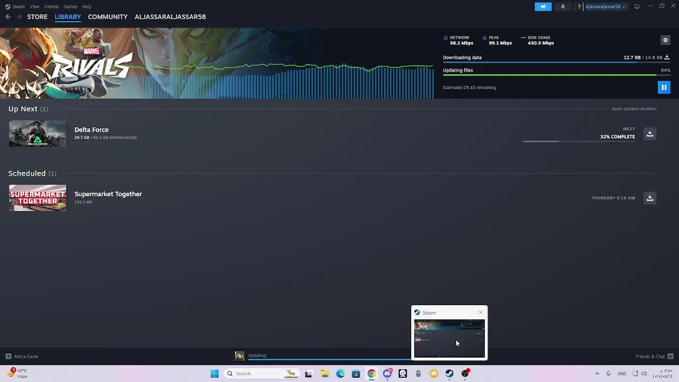The height and width of the screenshot is (382, 679).
Task: Go forward with the right arrow
Action: coord(19,16)
